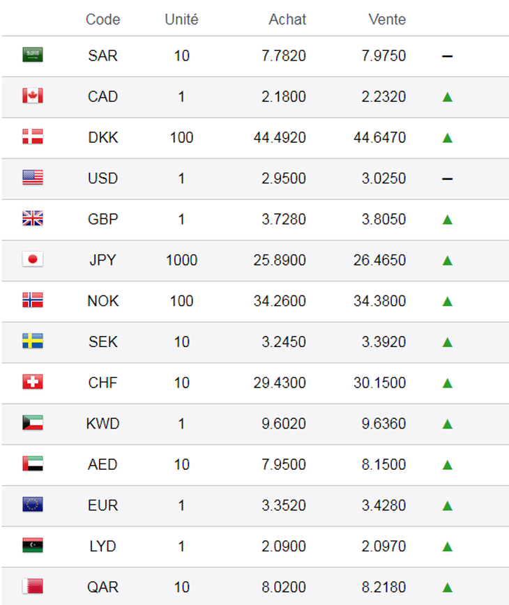Select the KWD currency code
Screen dimensions: 509x605
[x=102, y=424]
